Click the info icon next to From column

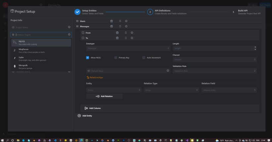(132, 33)
